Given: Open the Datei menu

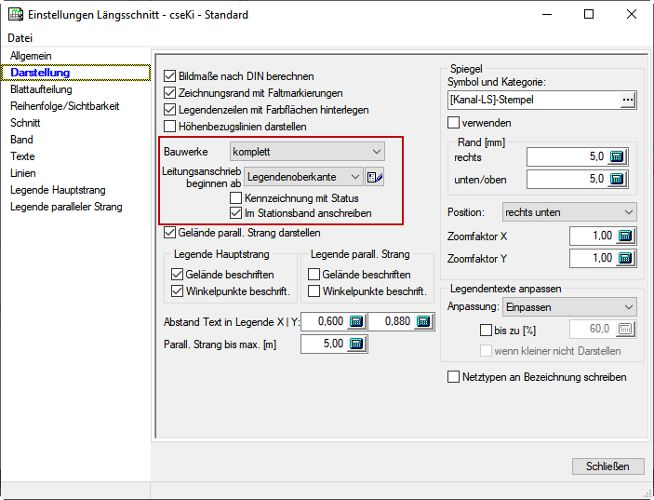Looking at the screenshot, I should click(20, 38).
